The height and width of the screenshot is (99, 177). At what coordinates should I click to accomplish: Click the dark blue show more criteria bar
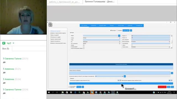point(121,64)
